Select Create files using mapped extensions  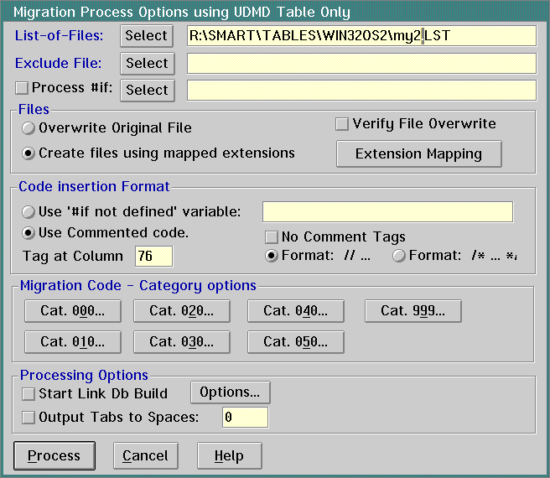click(x=29, y=153)
